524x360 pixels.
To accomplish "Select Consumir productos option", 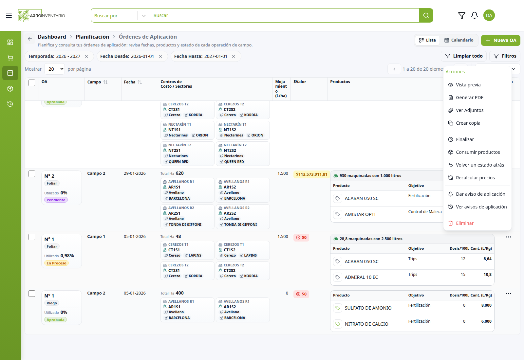I will click(477, 152).
